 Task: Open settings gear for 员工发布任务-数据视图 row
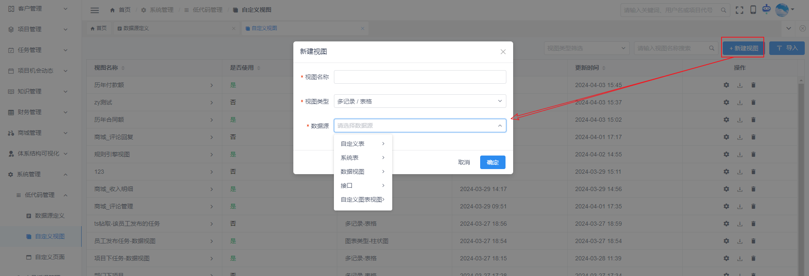click(x=726, y=241)
